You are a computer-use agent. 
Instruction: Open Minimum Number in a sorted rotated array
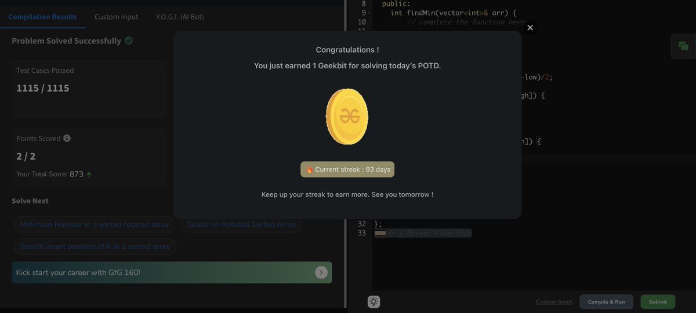[95, 224]
